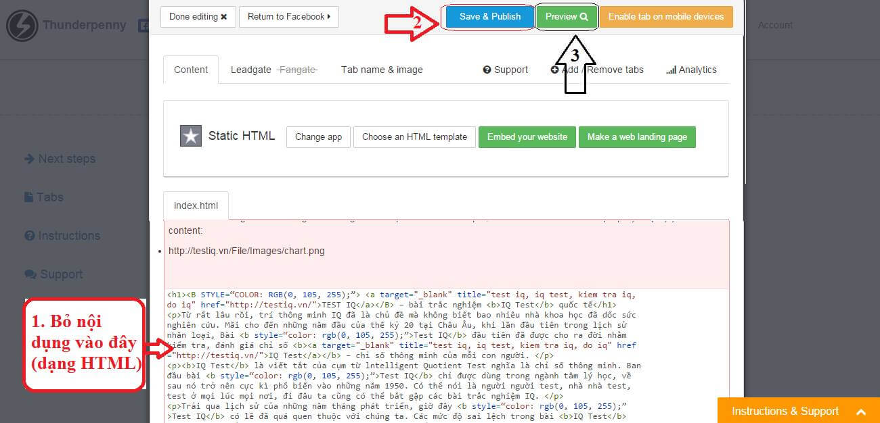Click the Next steps arrow icon
Screen dimensions: 880x423
[29, 159]
